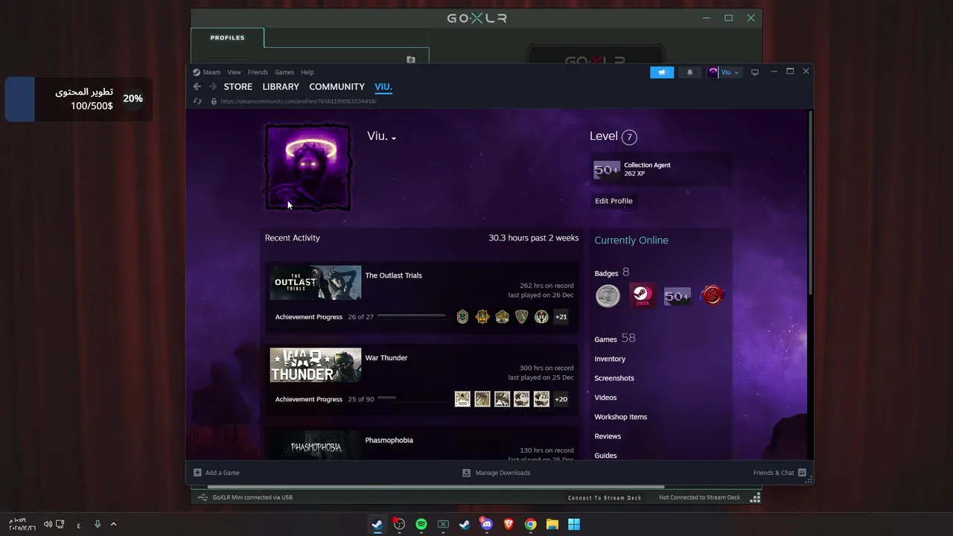
Task: Open The Outlast Trials game title
Action: pos(393,275)
